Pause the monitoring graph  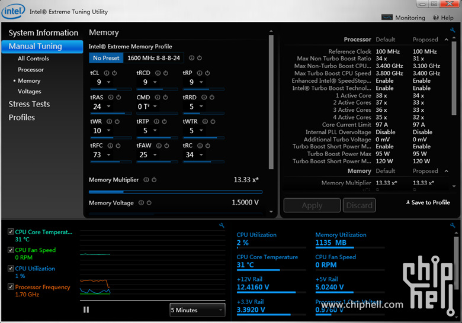pyautogui.click(x=86, y=310)
